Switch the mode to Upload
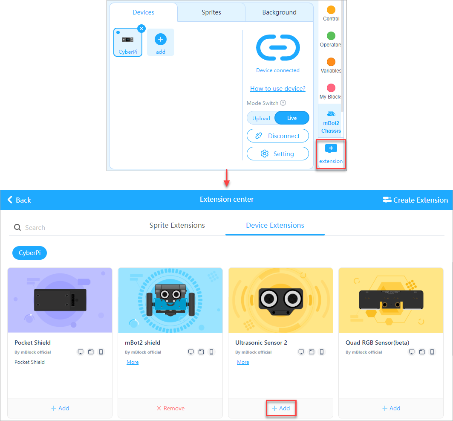This screenshot has width=453, height=421. coord(261,118)
